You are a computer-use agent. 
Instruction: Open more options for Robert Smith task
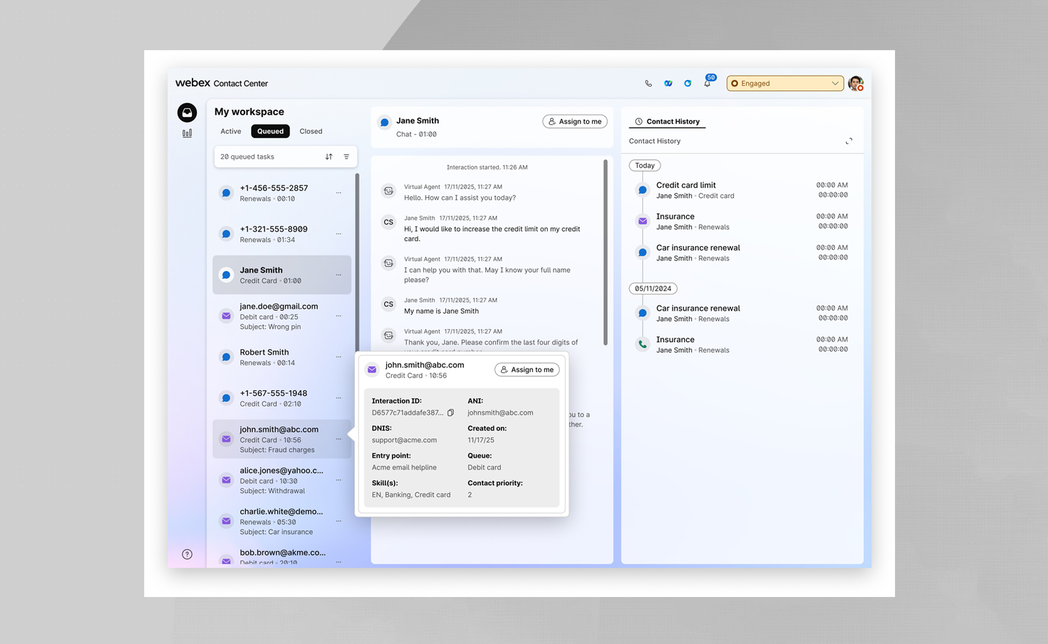tap(338, 357)
